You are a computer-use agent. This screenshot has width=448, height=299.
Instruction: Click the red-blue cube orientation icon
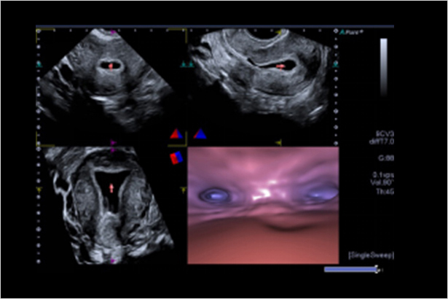point(175,157)
